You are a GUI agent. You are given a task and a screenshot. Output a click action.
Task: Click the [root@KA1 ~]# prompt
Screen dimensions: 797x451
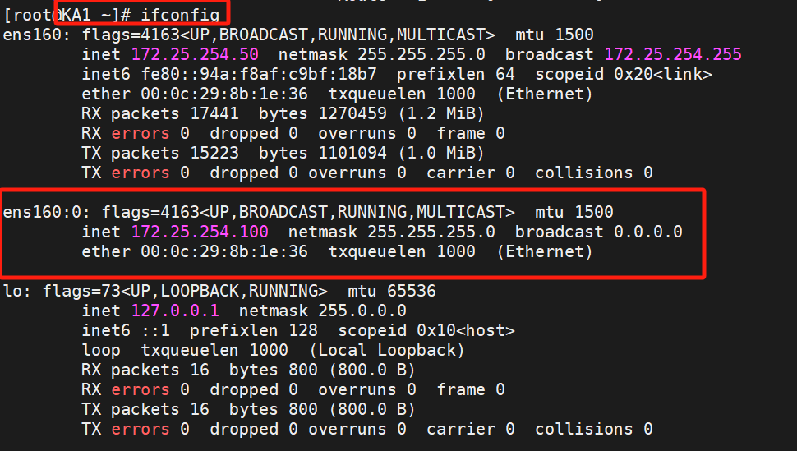(x=67, y=16)
